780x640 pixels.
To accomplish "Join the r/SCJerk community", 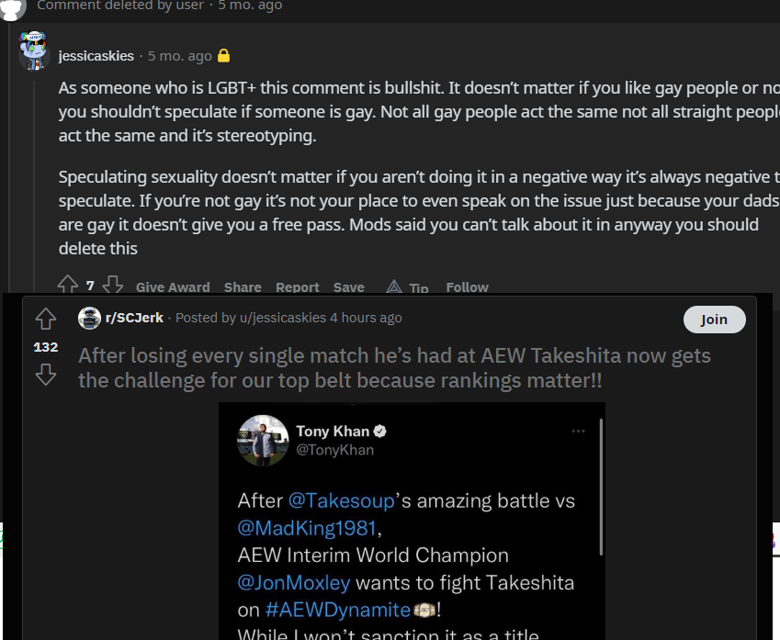I will 714,320.
